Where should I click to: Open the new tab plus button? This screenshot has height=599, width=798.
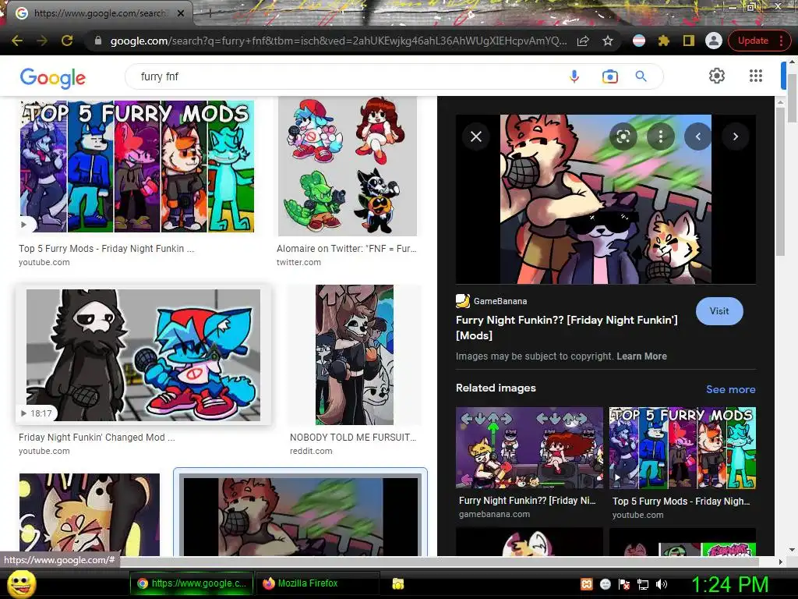(209, 13)
